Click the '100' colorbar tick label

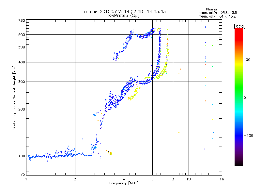coord(247,60)
